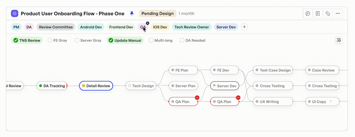The image size is (355, 137).
Task: Copy link using the chain icon
Action: point(328,14)
